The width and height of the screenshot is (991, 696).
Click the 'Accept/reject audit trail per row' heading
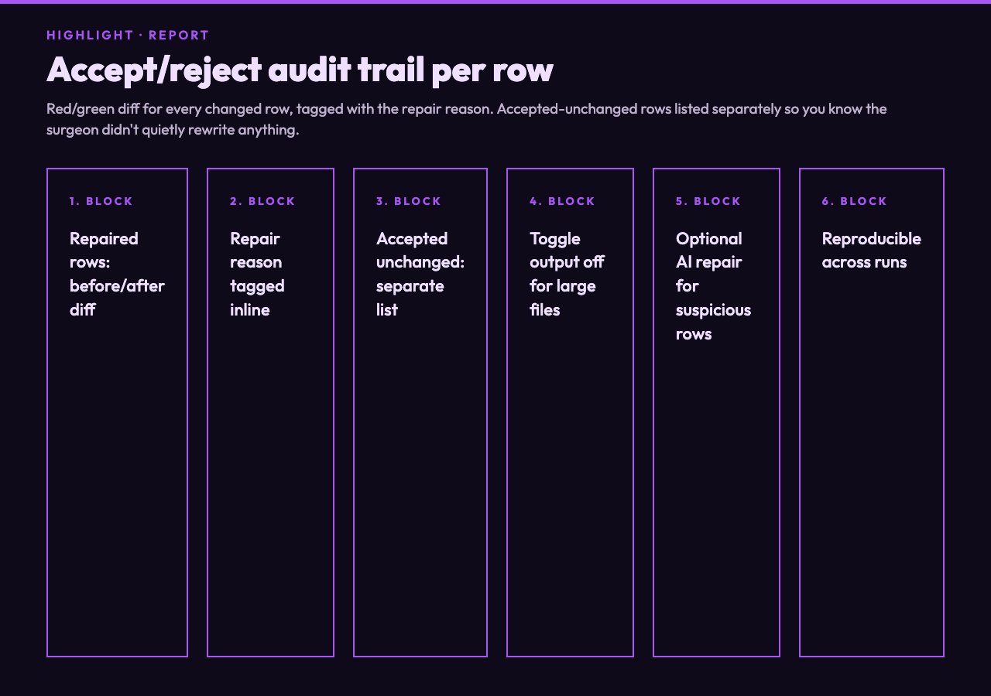tap(300, 70)
